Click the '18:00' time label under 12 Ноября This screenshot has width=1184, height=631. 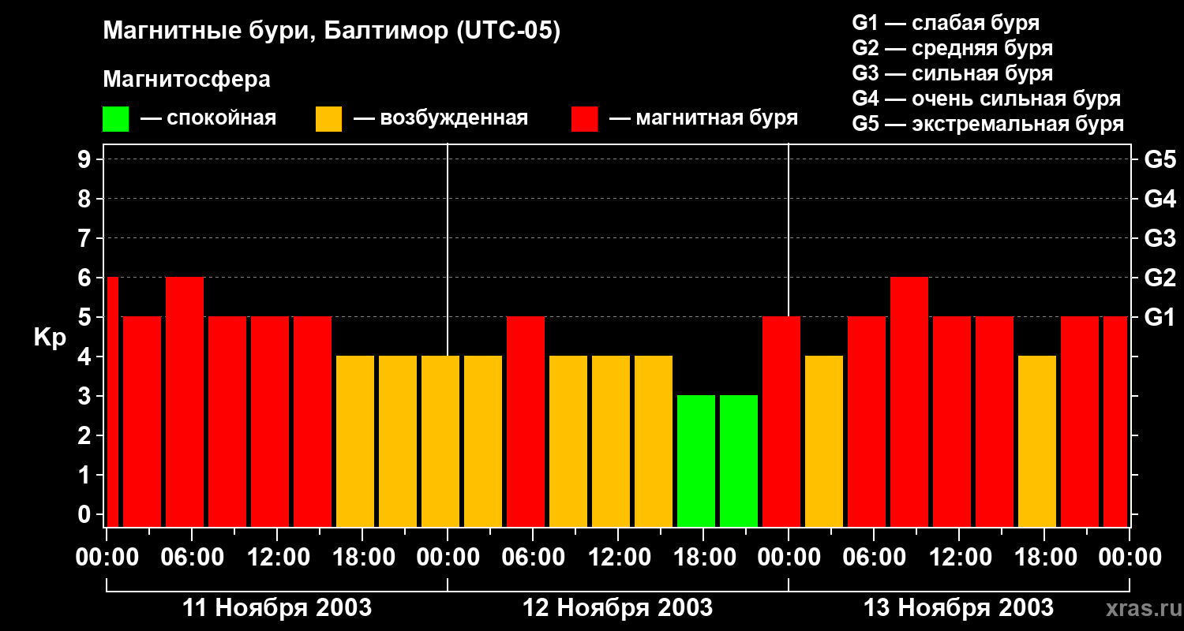(703, 558)
